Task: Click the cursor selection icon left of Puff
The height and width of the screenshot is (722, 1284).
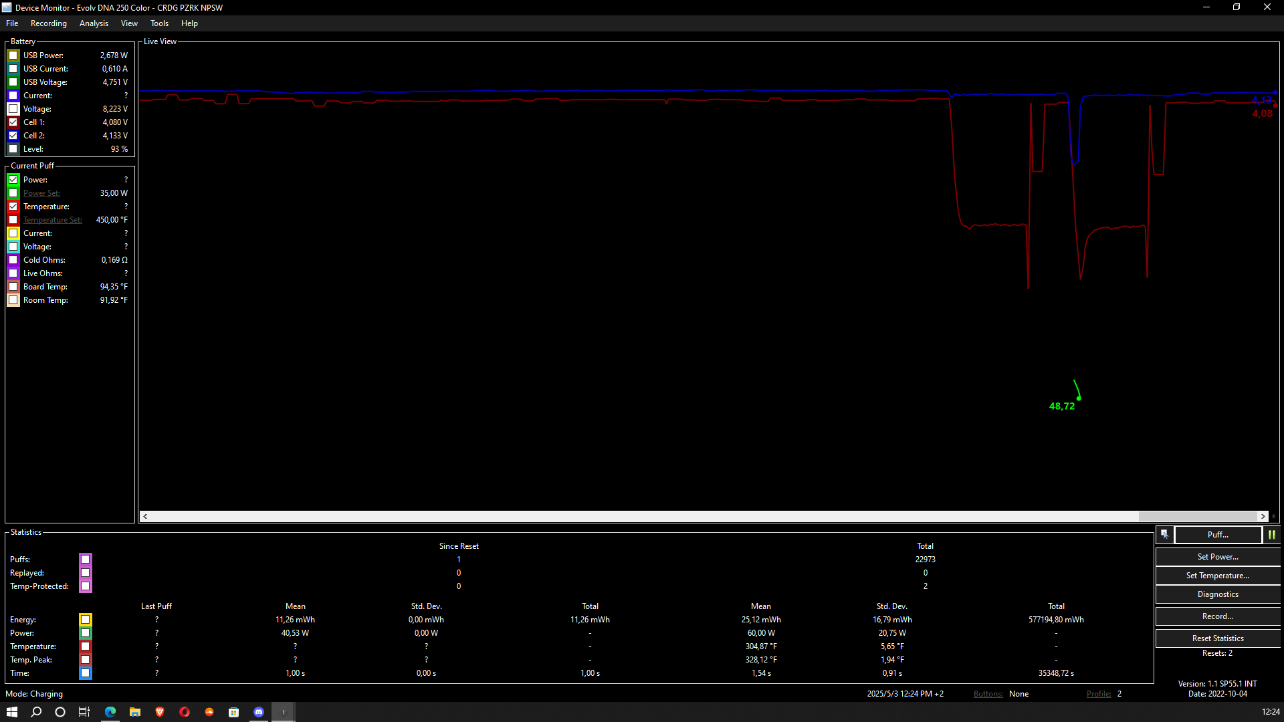Action: 1164,535
